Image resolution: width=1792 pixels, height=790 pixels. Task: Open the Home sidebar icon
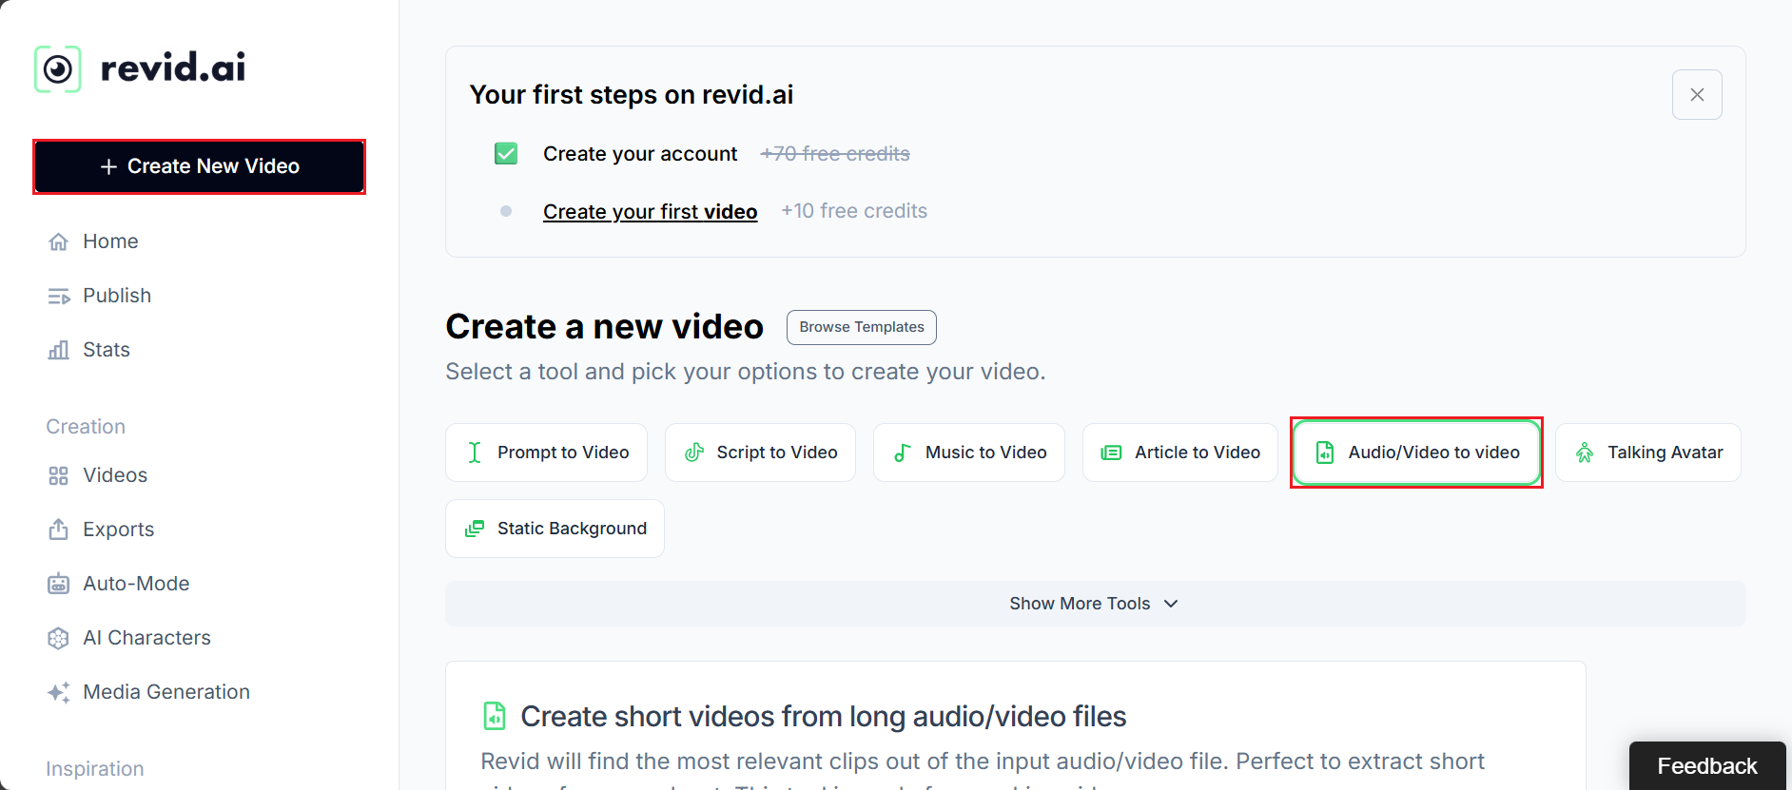click(58, 241)
